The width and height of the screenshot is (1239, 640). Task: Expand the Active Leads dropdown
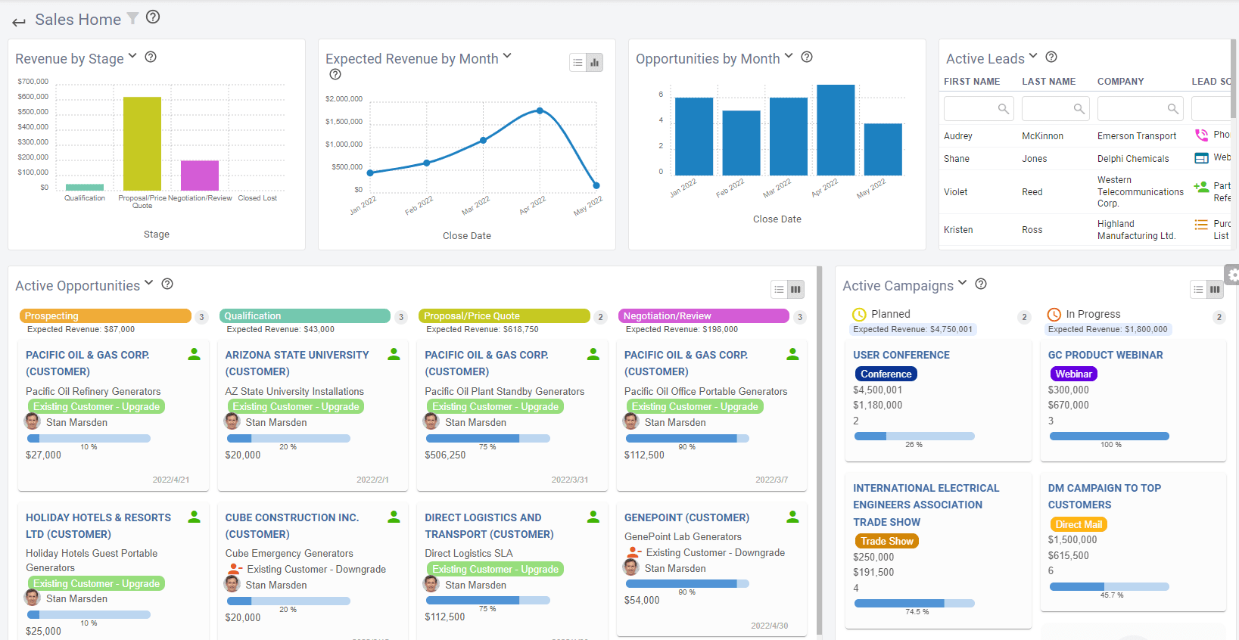pyautogui.click(x=1033, y=56)
